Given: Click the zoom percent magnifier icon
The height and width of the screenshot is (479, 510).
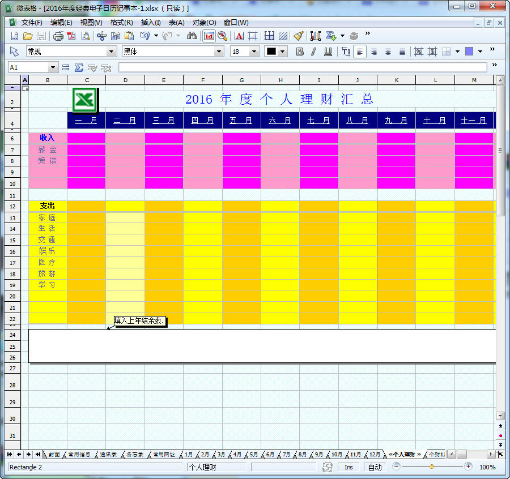Looking at the screenshot, I should 223,36.
